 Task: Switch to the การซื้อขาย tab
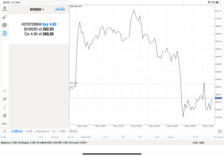click(16, 131)
